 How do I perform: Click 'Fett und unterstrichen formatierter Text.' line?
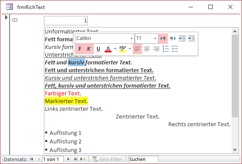99,70
